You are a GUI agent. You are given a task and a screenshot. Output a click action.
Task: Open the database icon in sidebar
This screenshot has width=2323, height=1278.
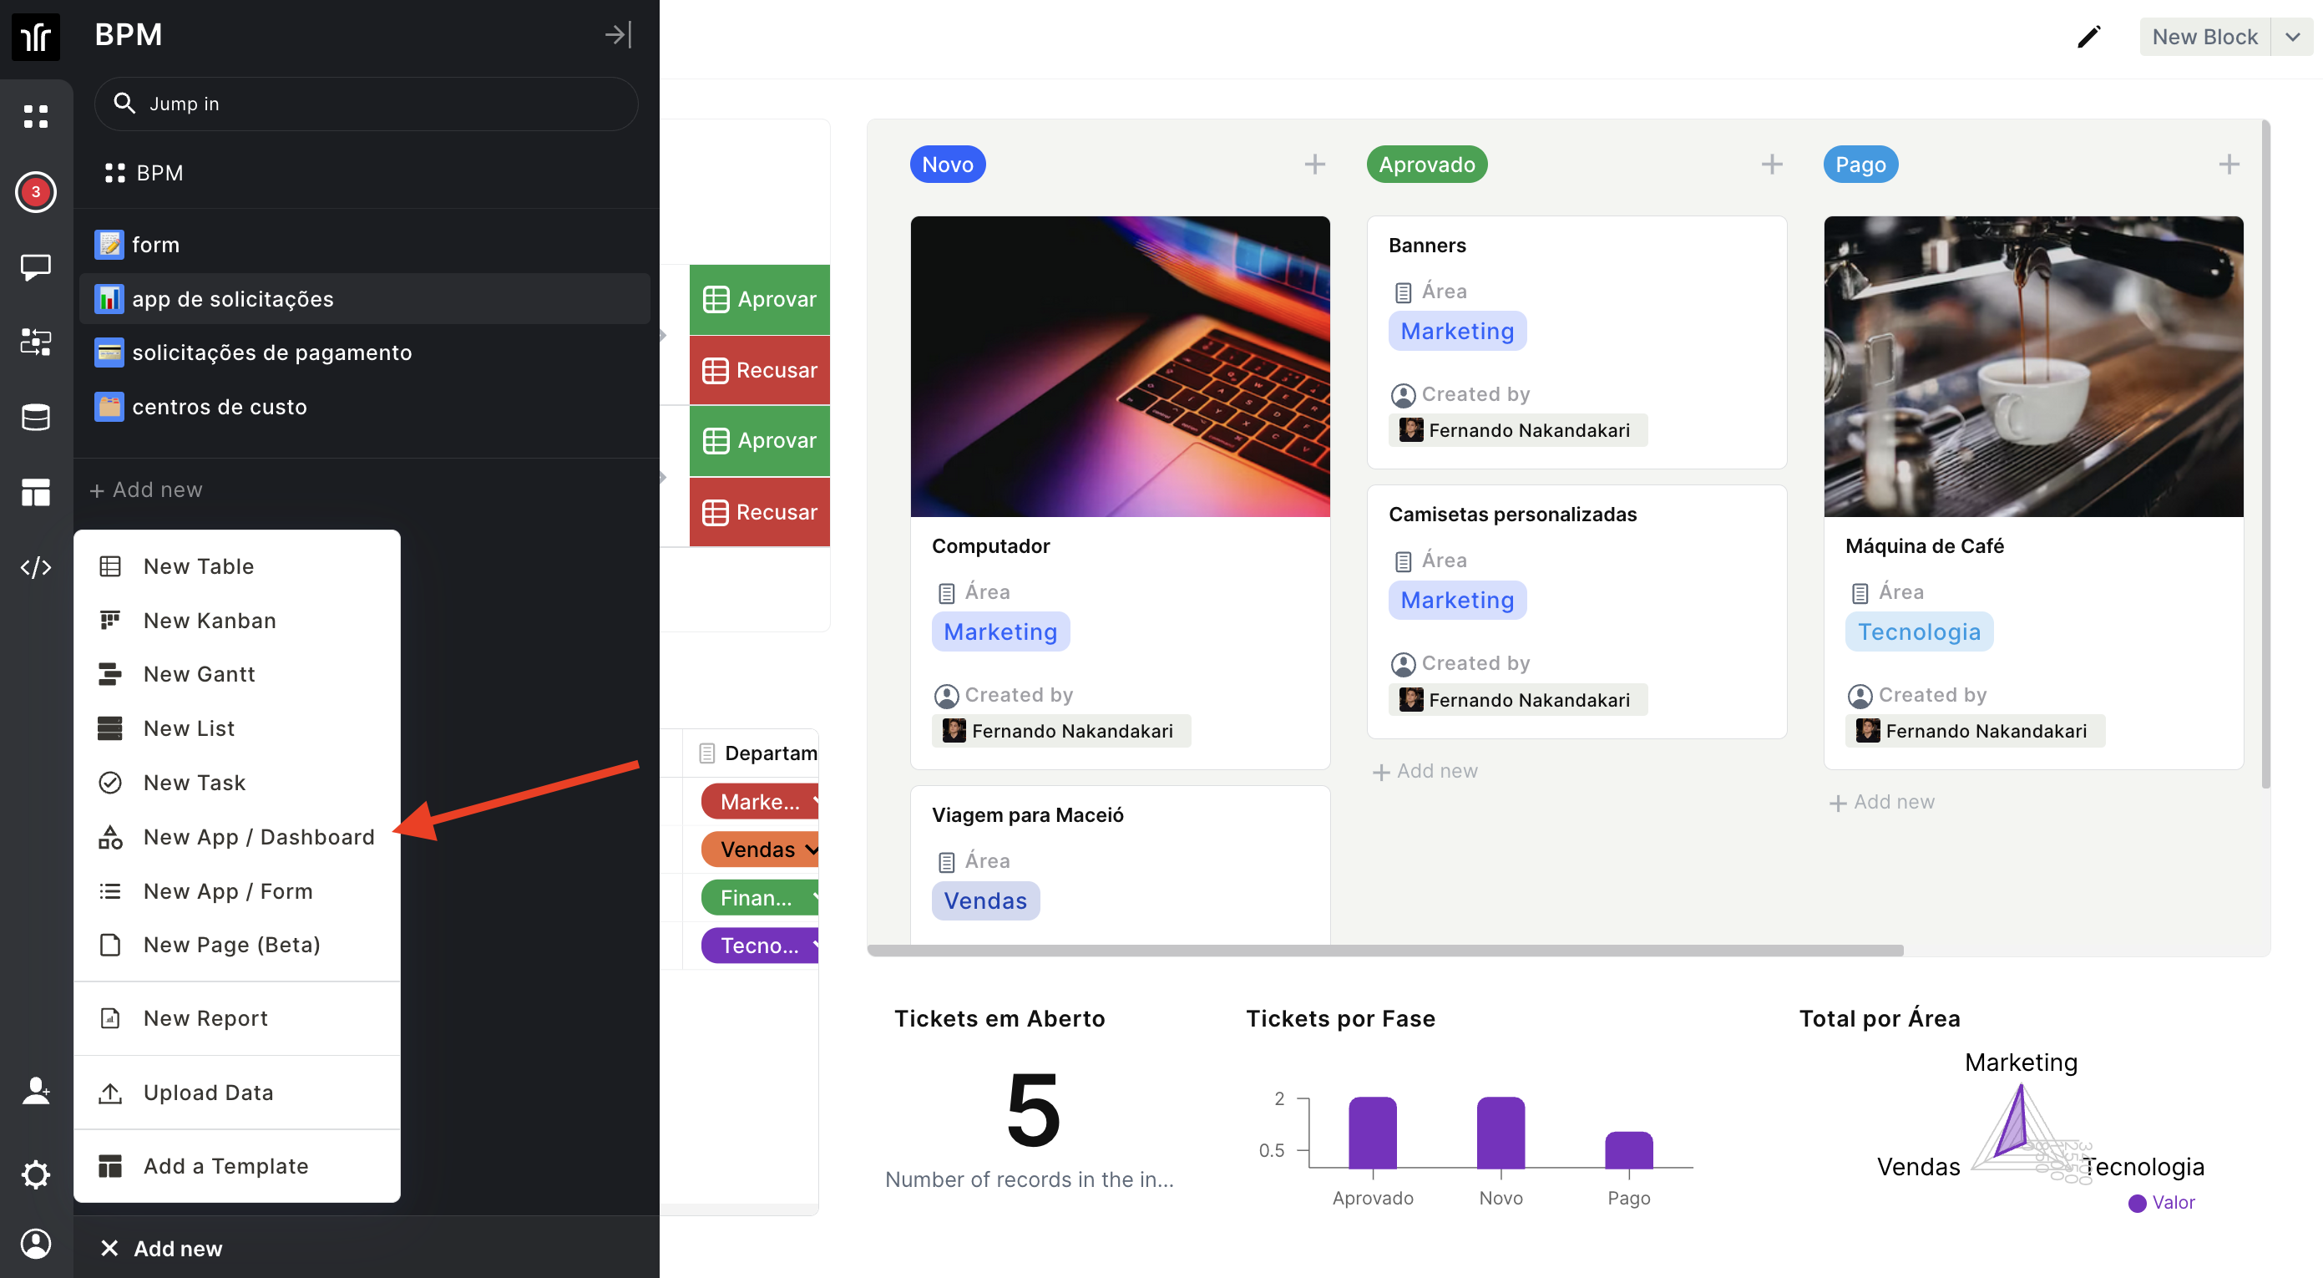[36, 417]
